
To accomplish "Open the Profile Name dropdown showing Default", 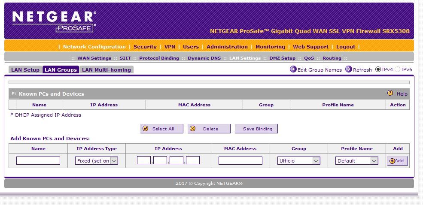I will (356, 161).
